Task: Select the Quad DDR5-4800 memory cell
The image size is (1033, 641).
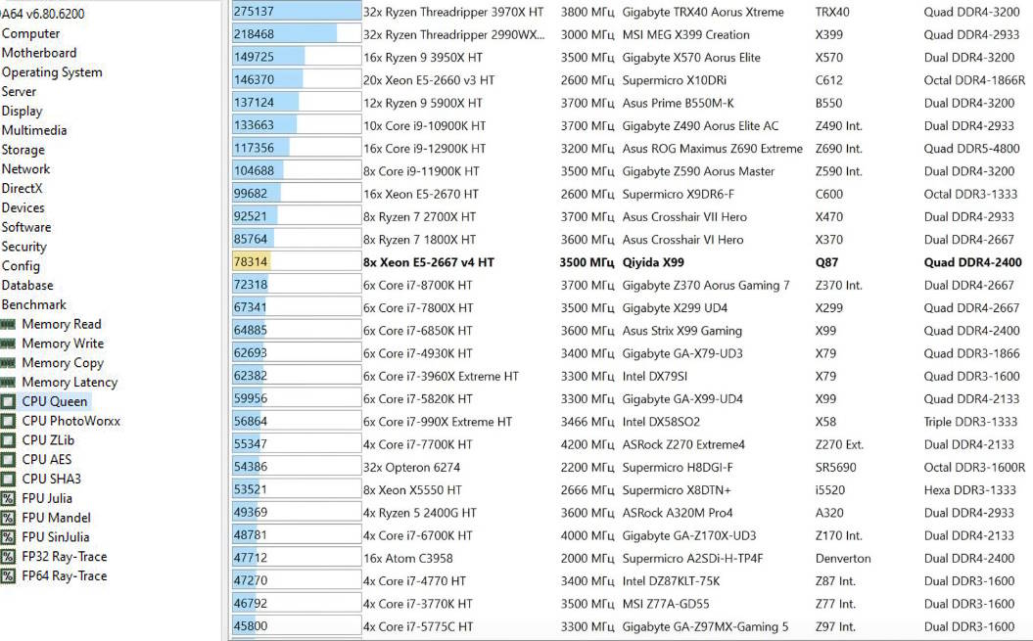Action: coord(971,148)
